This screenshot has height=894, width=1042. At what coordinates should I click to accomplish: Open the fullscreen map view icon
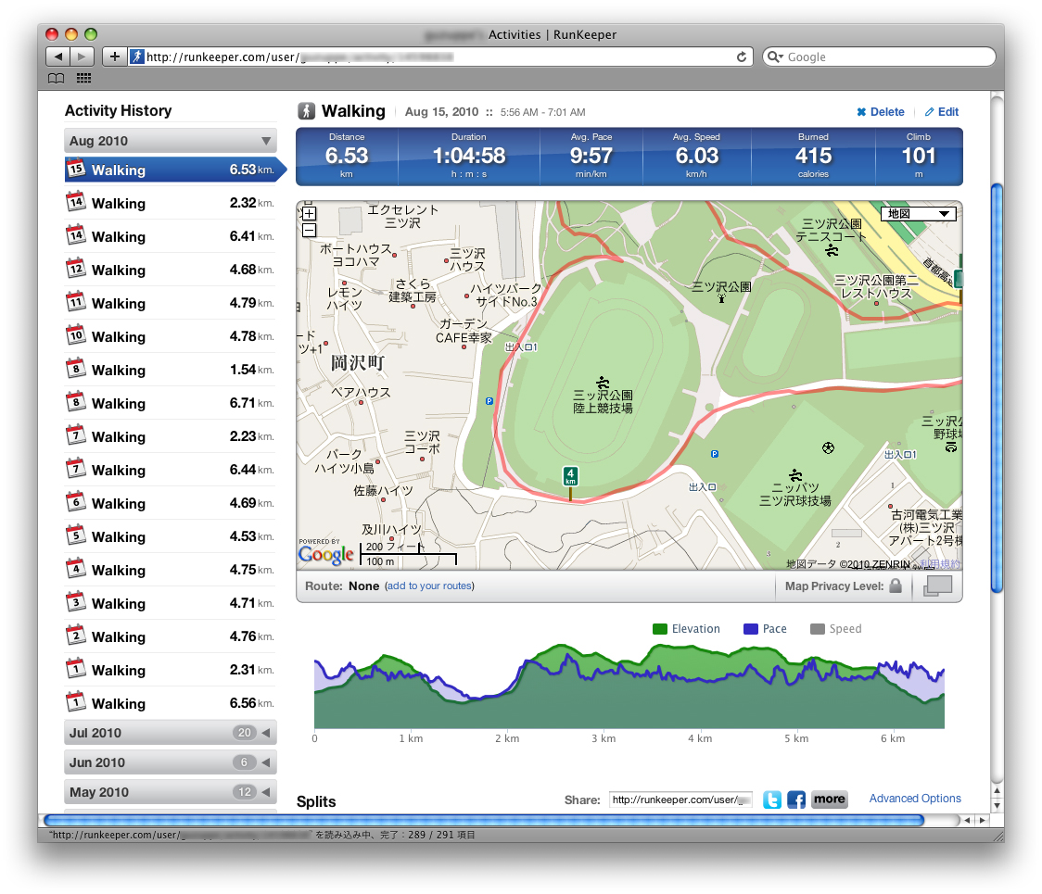(938, 586)
